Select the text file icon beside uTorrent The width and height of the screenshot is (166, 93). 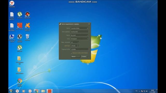[12, 16]
